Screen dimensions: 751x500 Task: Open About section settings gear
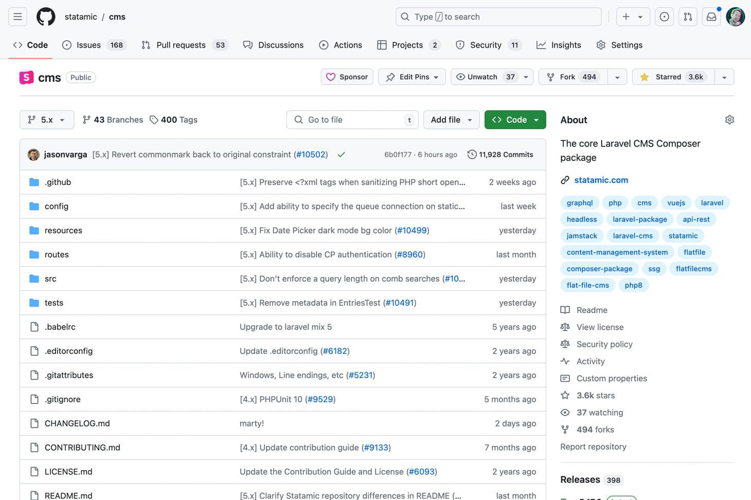tap(729, 119)
